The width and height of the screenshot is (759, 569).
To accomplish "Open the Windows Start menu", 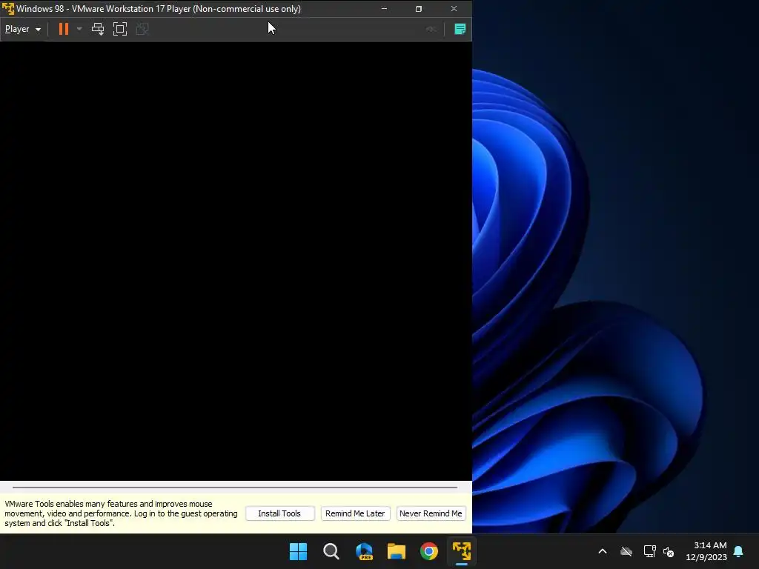I will pos(298,551).
